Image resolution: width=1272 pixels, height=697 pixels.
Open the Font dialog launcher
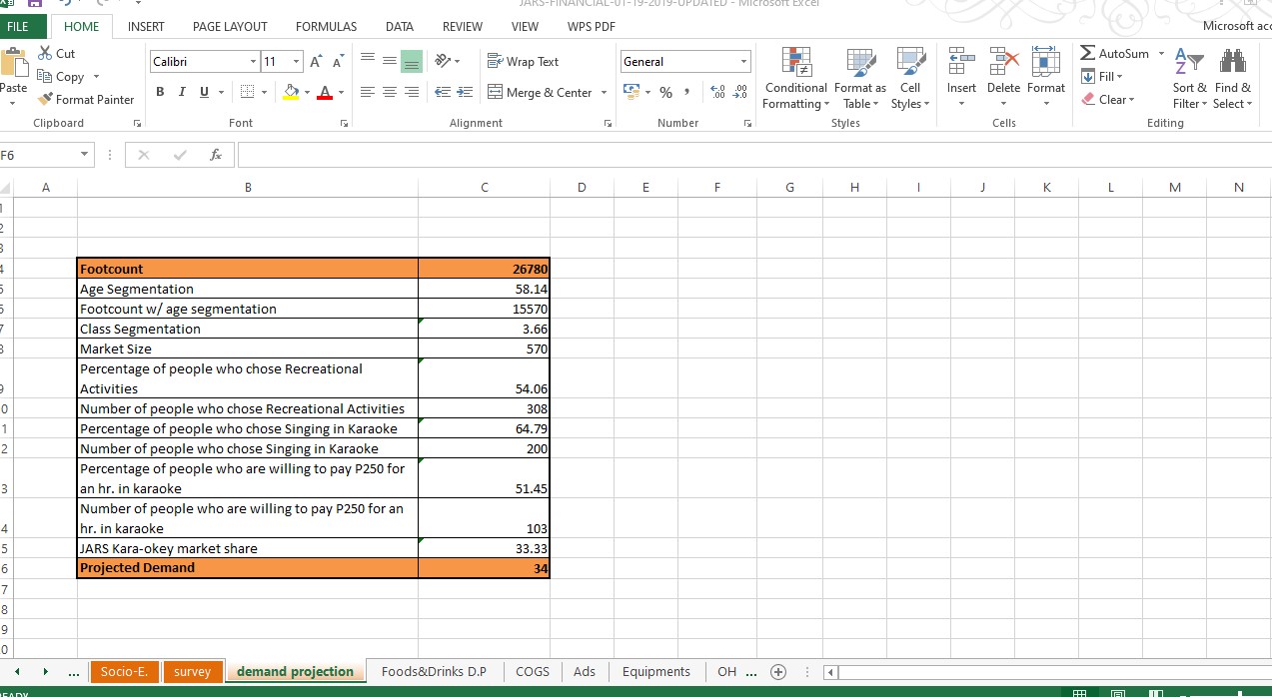pos(343,123)
